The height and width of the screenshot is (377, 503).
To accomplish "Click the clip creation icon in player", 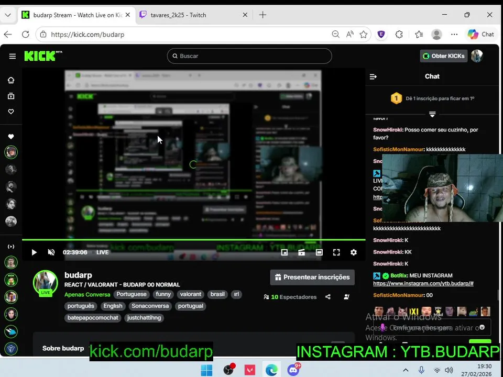I will point(302,252).
